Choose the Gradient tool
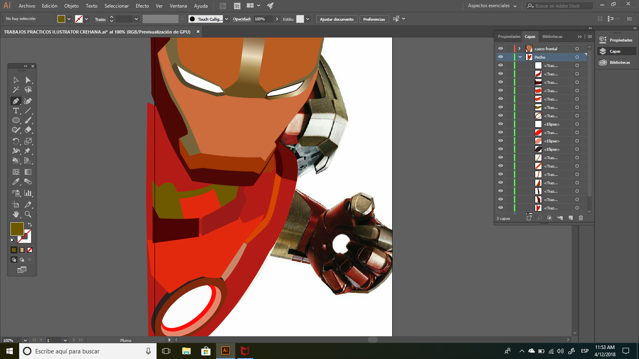The image size is (639, 359). 28,172
